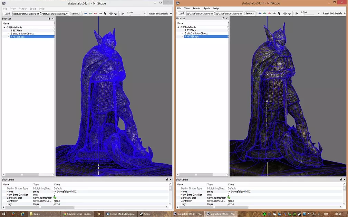Viewport: 348px width, 217px height.
Task: Click the green eye view icon in left NifSkope window
Action: pyautogui.click(x=91, y=14)
